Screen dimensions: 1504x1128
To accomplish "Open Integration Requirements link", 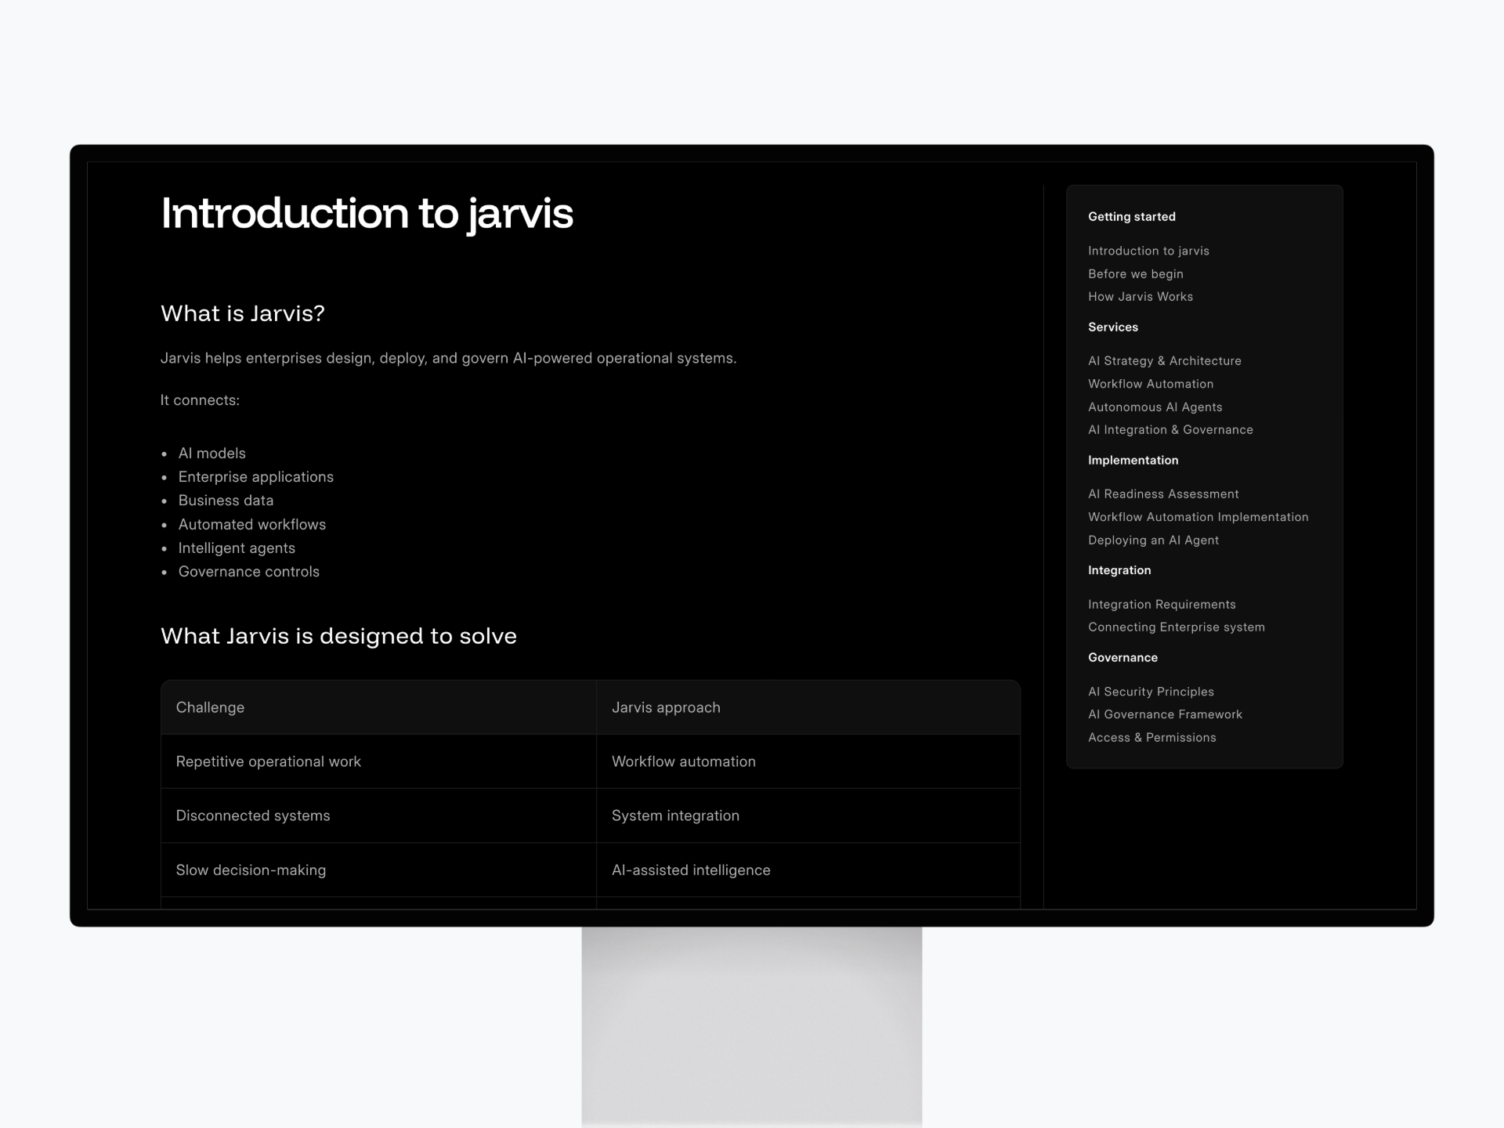I will pyautogui.click(x=1162, y=605).
